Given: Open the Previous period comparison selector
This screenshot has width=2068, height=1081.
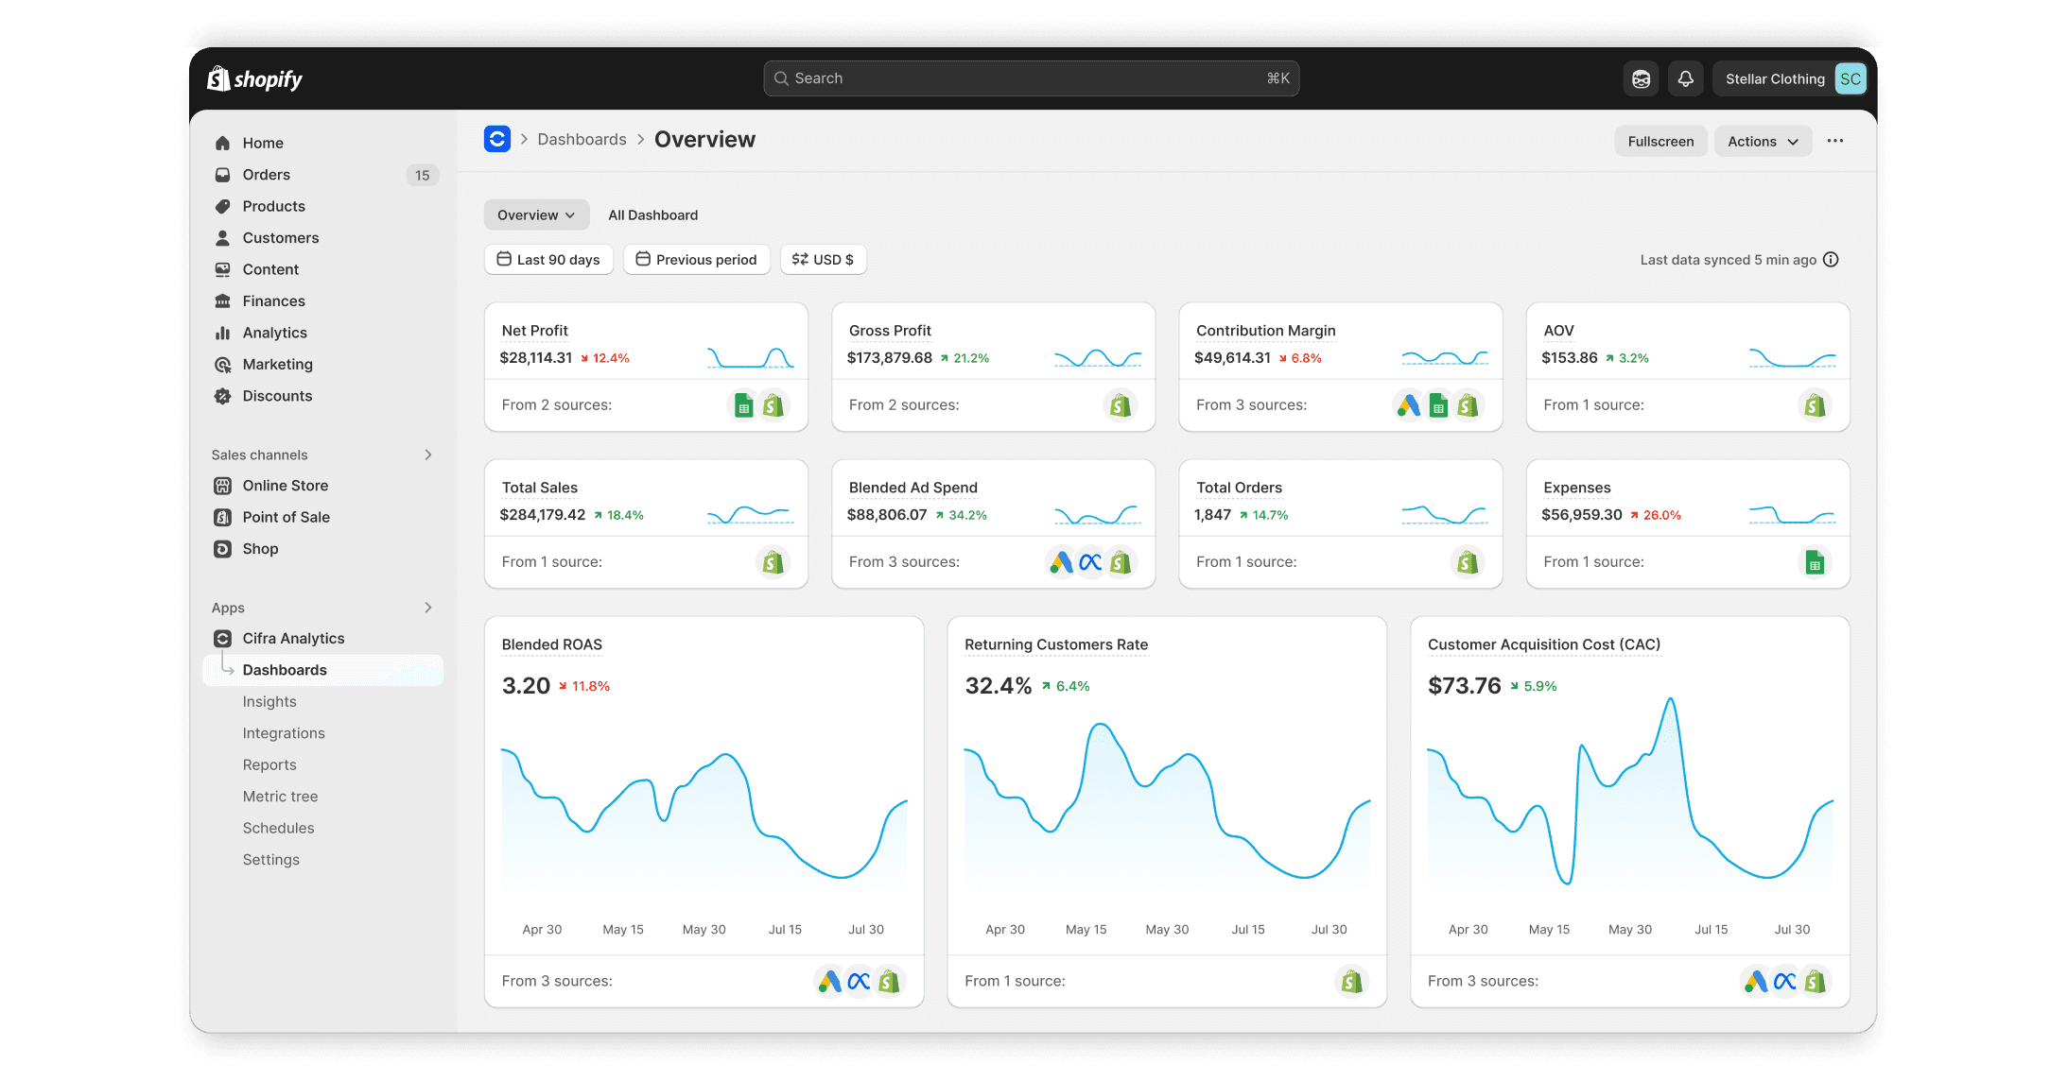Looking at the screenshot, I should tap(696, 260).
